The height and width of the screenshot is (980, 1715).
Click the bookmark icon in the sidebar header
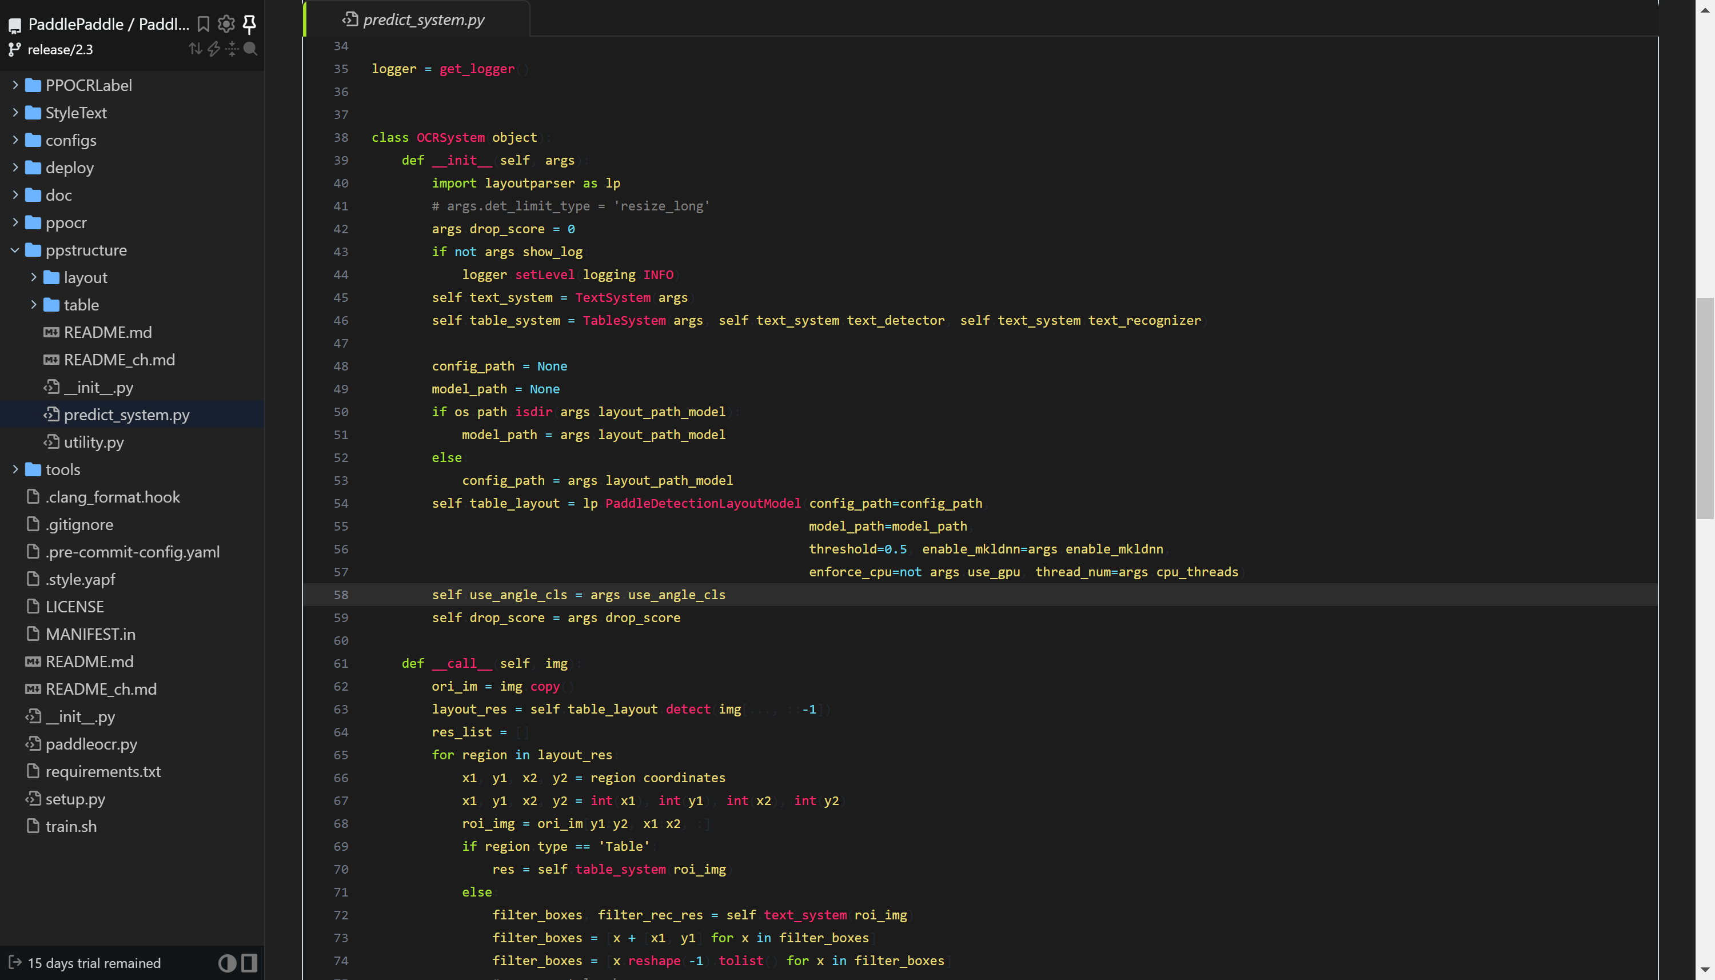[203, 24]
